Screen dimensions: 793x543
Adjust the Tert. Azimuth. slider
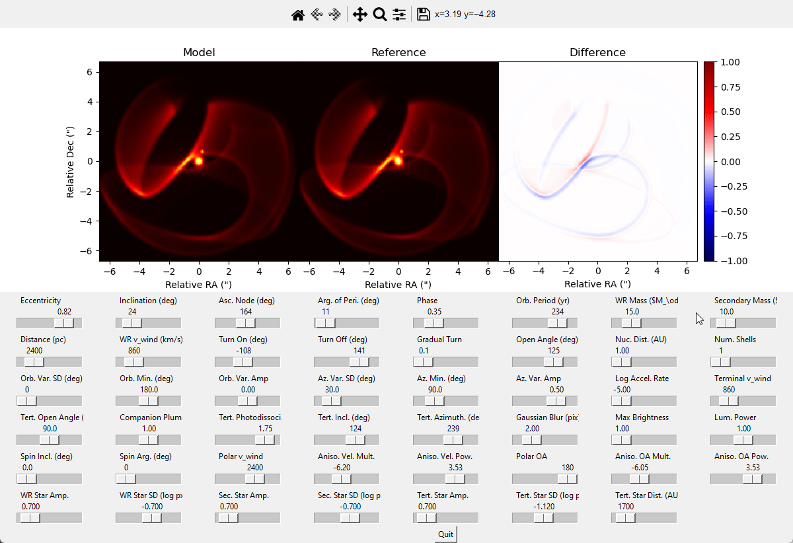point(445,440)
